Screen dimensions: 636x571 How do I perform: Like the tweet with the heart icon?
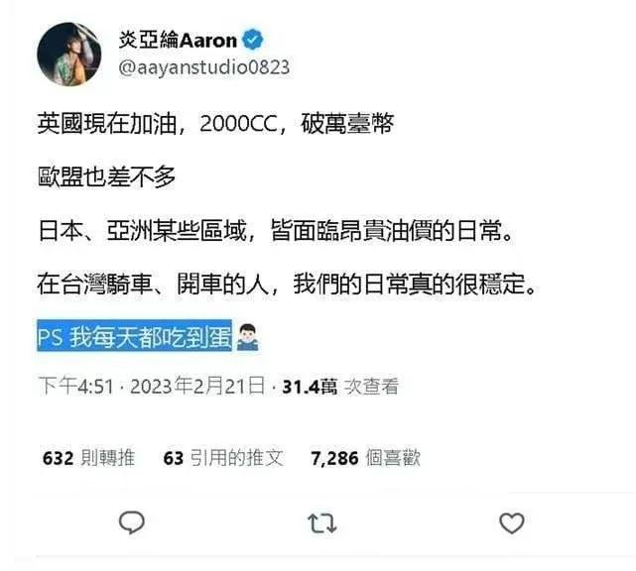pos(511,523)
